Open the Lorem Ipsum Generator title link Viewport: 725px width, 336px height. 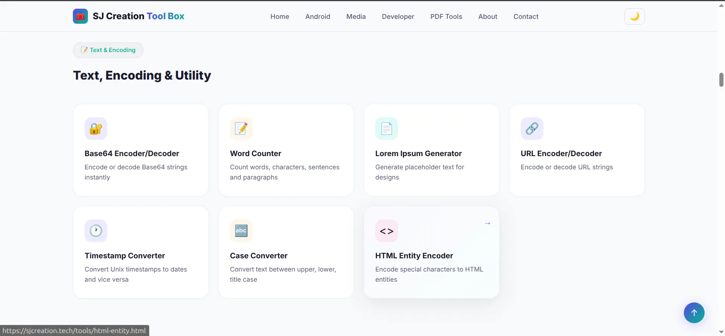[x=418, y=153]
